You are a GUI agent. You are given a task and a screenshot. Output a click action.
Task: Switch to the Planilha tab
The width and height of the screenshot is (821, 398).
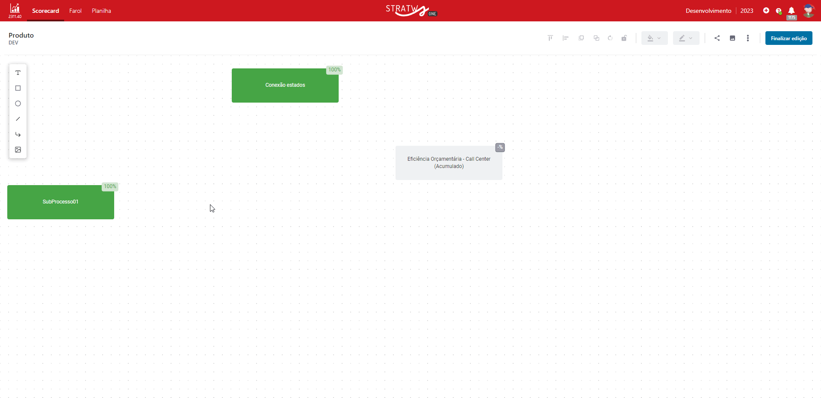click(101, 11)
